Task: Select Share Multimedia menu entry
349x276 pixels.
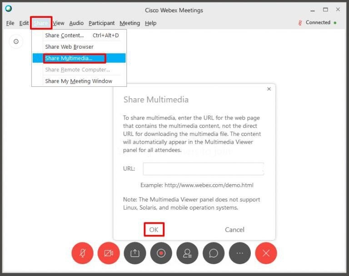Action: 79,58
